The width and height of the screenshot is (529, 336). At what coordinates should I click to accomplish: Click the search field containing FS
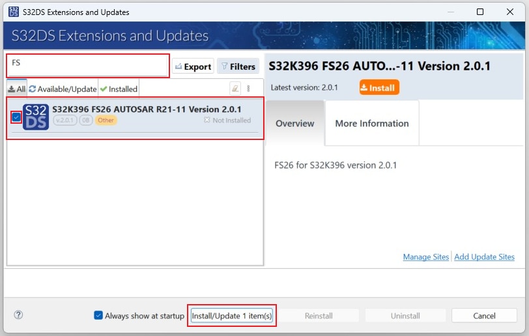[x=88, y=65]
